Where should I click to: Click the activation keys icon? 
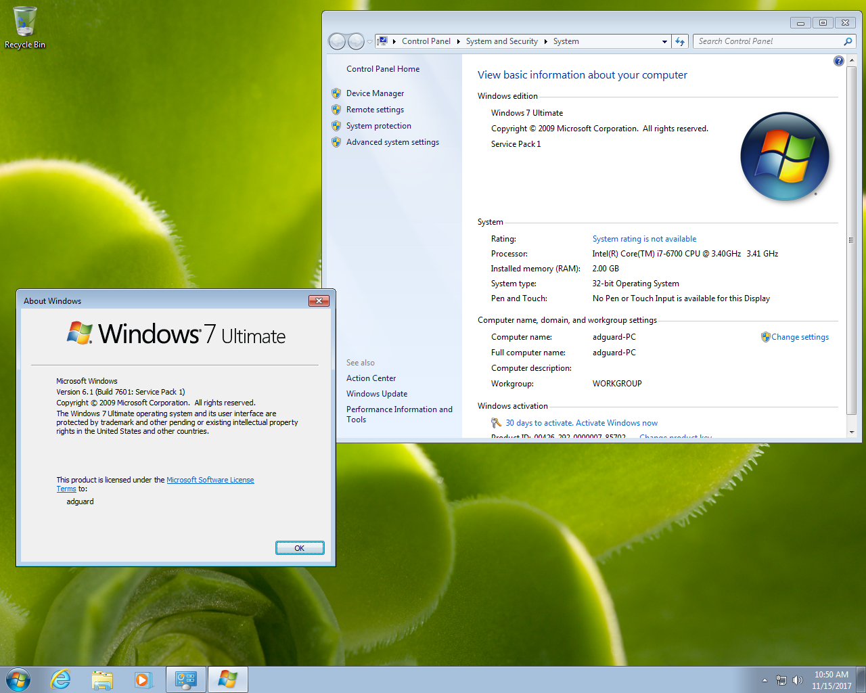coord(496,423)
